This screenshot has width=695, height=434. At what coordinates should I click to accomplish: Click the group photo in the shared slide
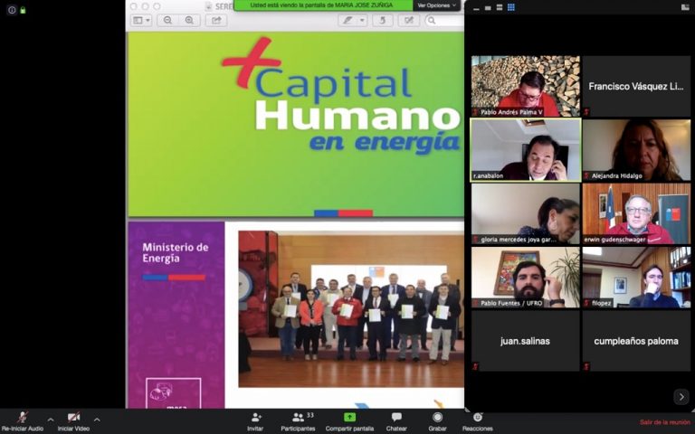[x=351, y=308]
